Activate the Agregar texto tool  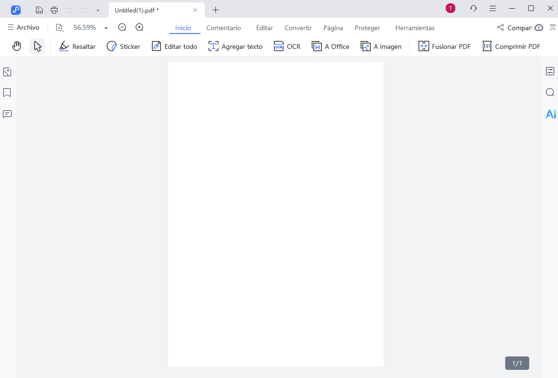coord(235,46)
